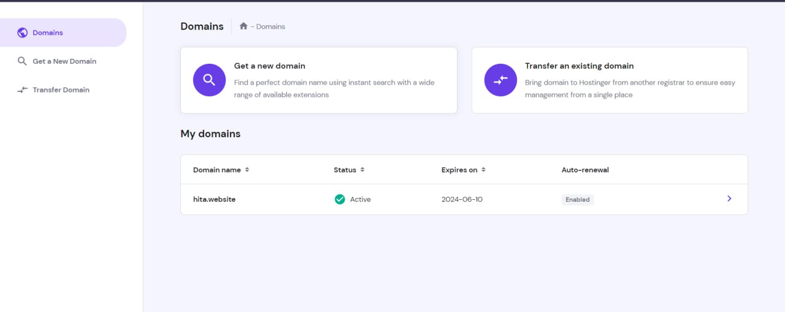Click the Domains breadcrumb text
Viewport: 785px width, 312px height.
270,27
